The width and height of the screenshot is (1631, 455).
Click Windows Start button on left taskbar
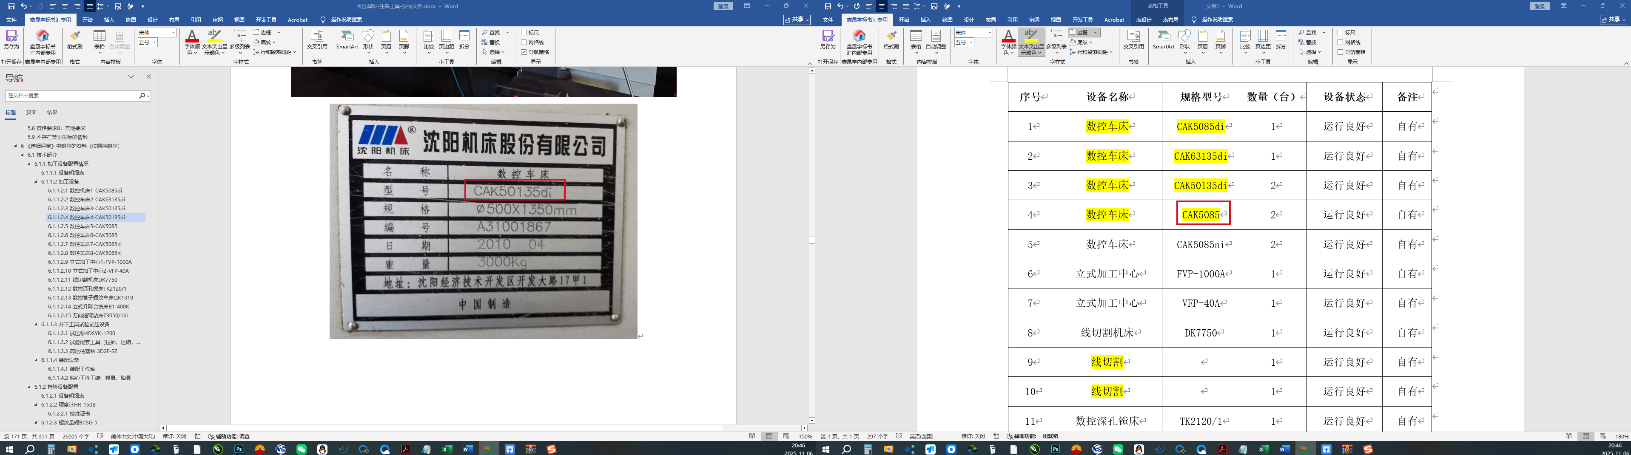click(9, 449)
